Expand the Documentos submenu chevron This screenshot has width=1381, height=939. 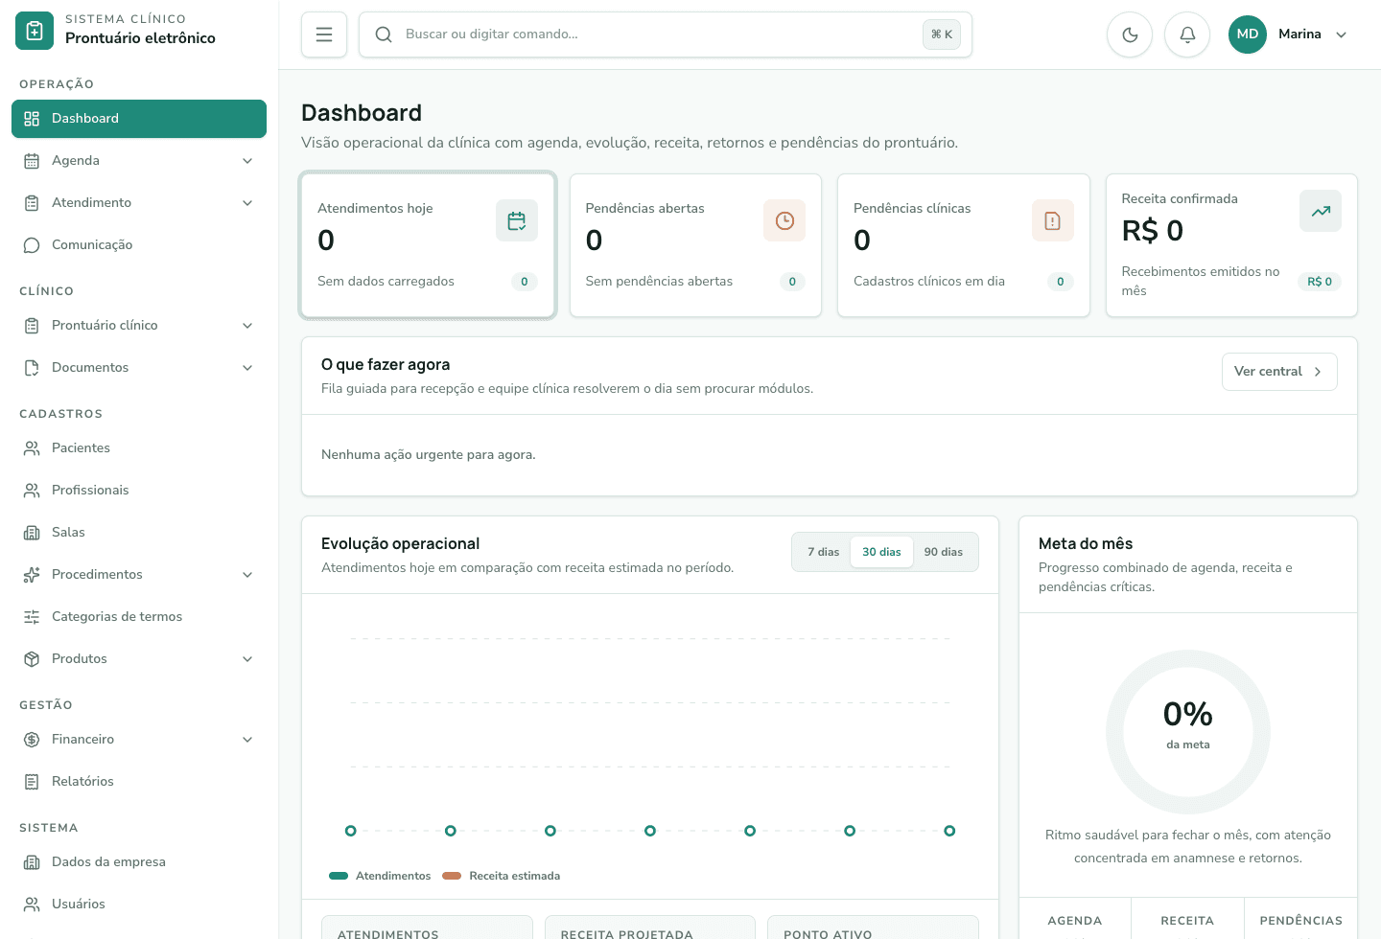tap(247, 368)
